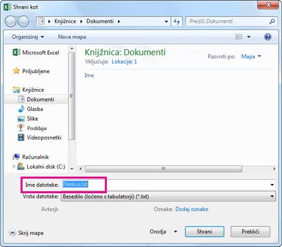The width and height of the screenshot is (282, 247).
Task: Click Knjižnice in the breadcrumb path
Action: click(x=65, y=21)
